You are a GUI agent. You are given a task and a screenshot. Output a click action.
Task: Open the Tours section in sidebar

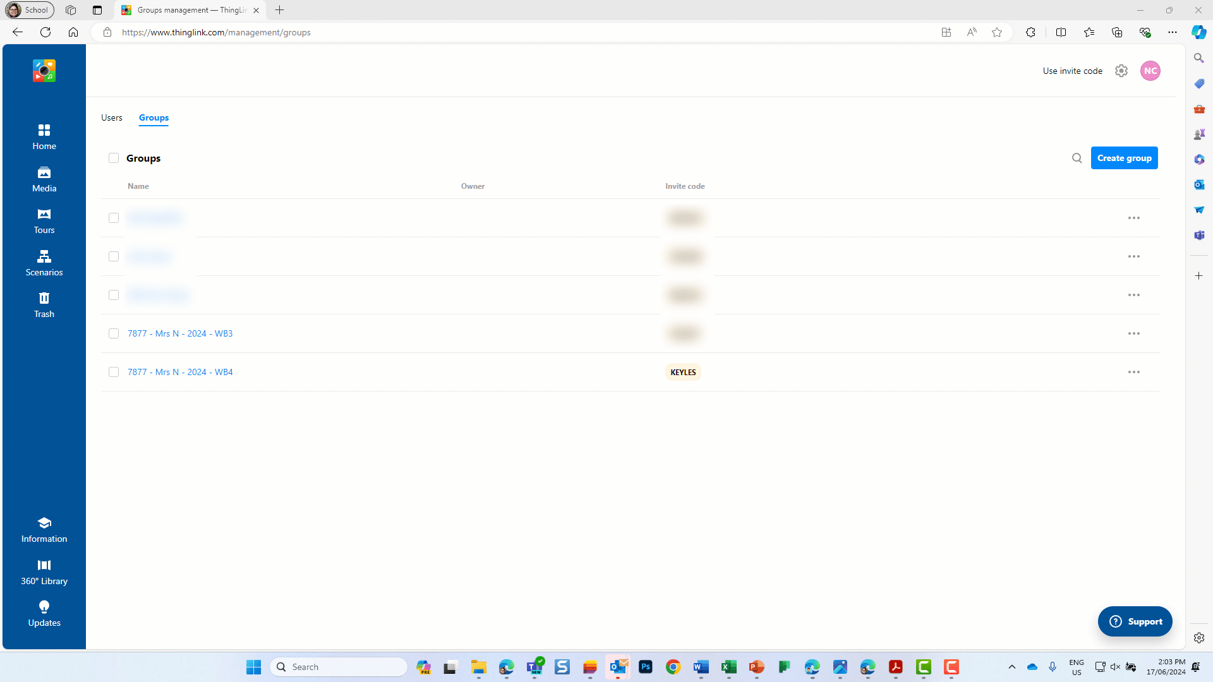(44, 221)
